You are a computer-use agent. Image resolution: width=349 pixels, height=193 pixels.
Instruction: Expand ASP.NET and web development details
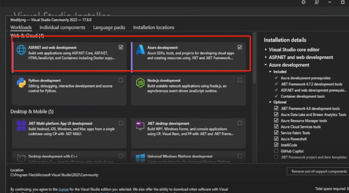266,57
